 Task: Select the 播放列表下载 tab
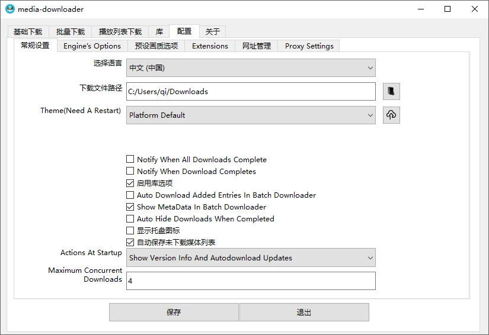pos(120,32)
